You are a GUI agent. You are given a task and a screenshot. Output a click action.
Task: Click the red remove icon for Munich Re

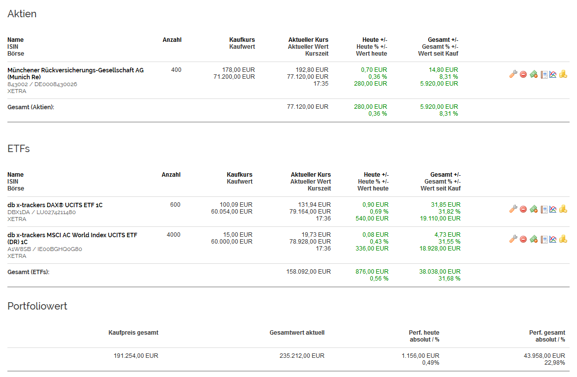523,74
